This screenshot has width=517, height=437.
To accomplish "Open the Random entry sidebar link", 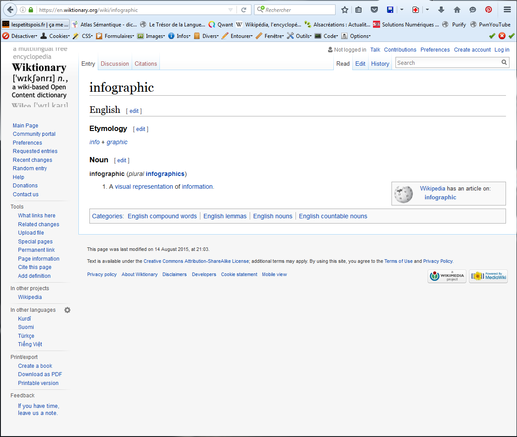I will [30, 168].
